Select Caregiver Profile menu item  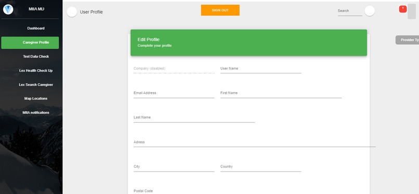(x=30, y=43)
